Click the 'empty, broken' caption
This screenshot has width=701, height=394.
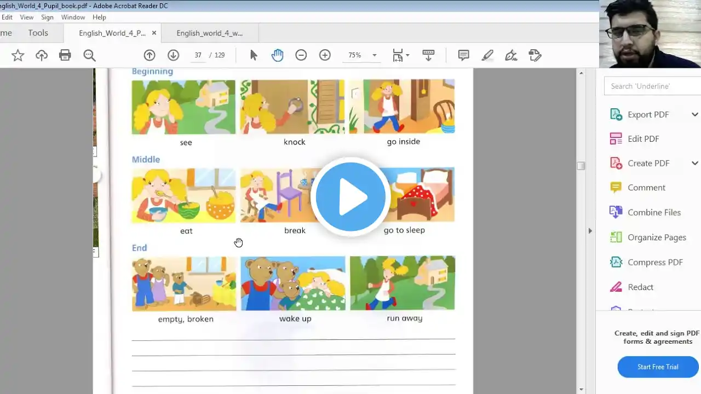(186, 319)
